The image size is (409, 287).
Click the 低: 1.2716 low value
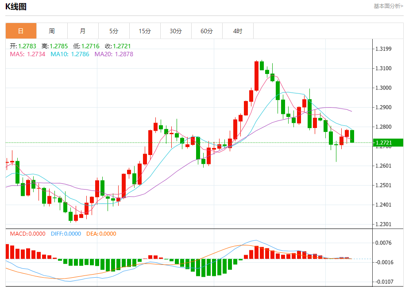coord(86,46)
